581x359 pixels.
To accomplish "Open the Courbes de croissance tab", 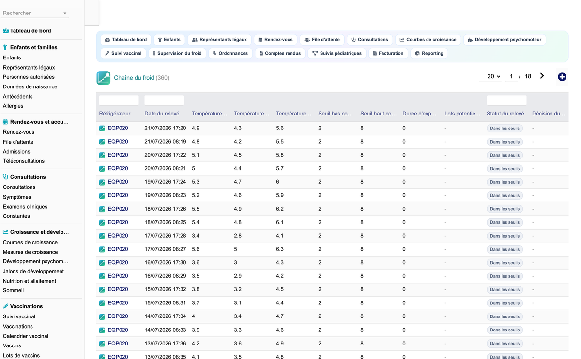I will (428, 40).
